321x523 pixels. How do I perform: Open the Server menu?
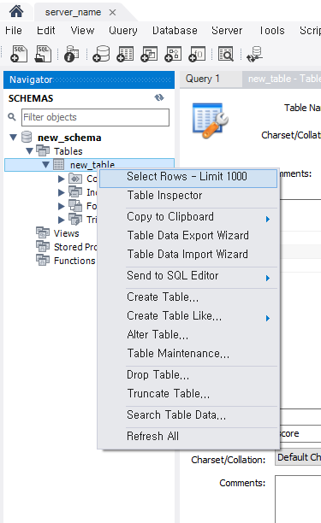pos(227,31)
